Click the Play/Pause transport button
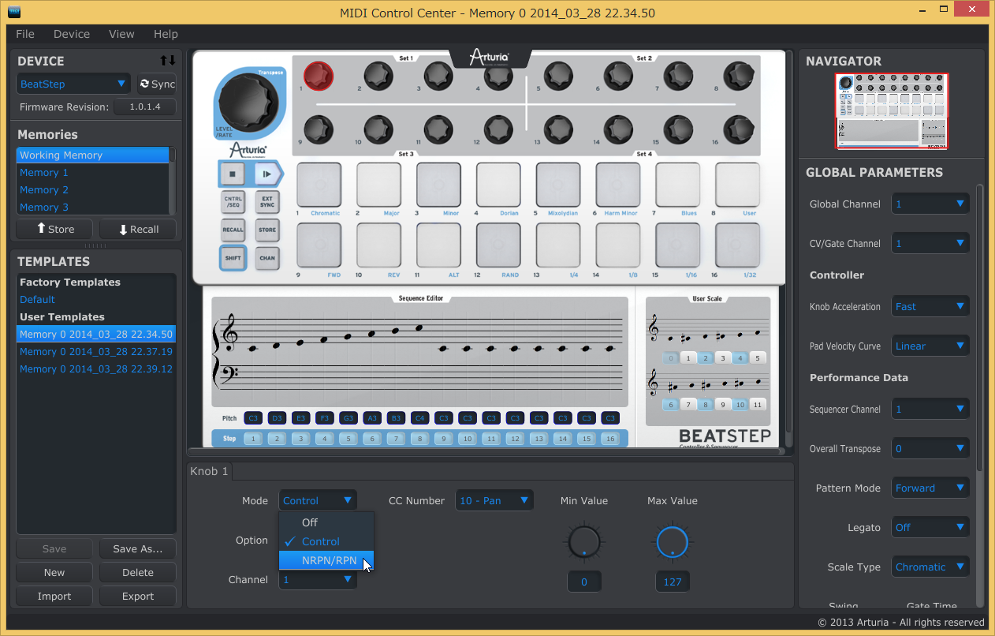 tap(266, 174)
